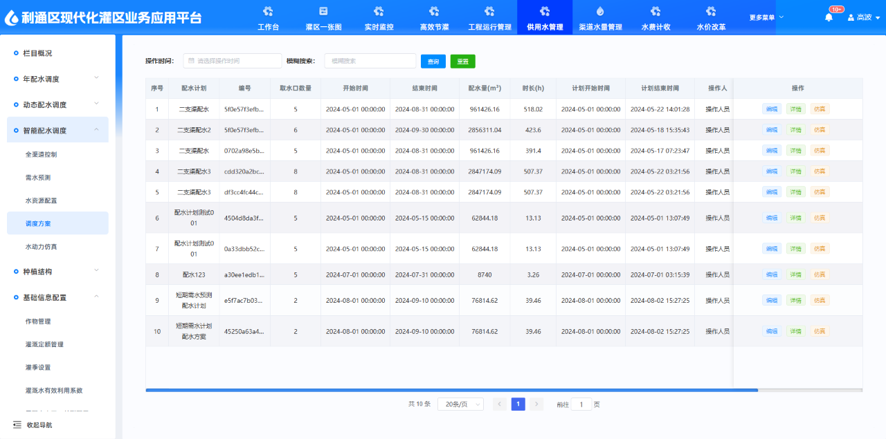Collapse the 基础信息配置 sidebar section
Screen dimensions: 886x439
[57, 297]
